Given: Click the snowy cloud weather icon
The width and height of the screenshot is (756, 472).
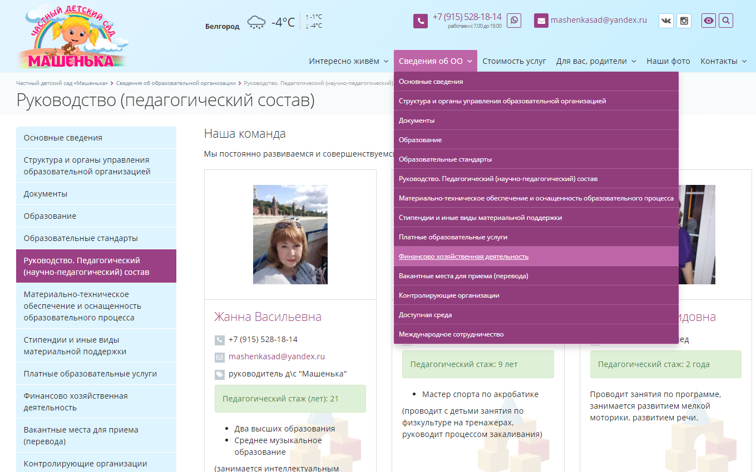Looking at the screenshot, I should pyautogui.click(x=256, y=22).
